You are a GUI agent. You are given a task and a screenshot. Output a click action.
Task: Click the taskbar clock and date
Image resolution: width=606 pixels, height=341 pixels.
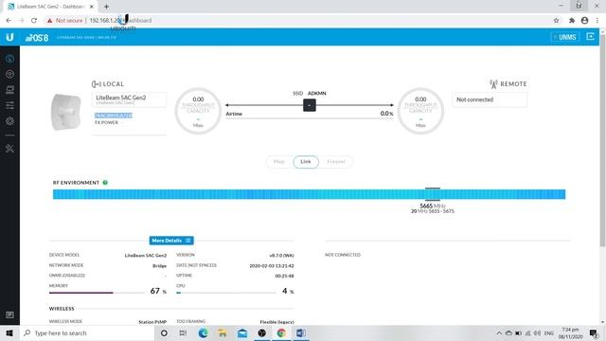[570, 332]
